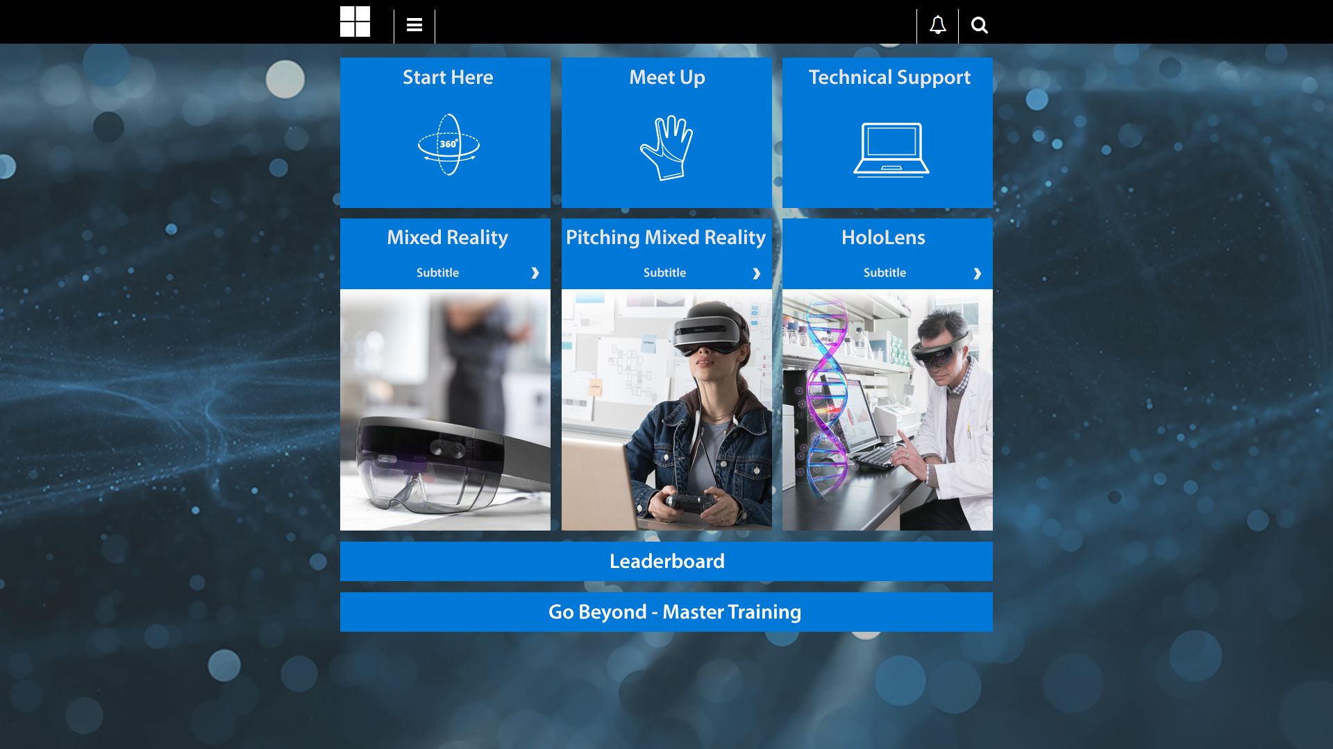
Task: Click Subtitle under HoloLens
Action: click(x=885, y=273)
